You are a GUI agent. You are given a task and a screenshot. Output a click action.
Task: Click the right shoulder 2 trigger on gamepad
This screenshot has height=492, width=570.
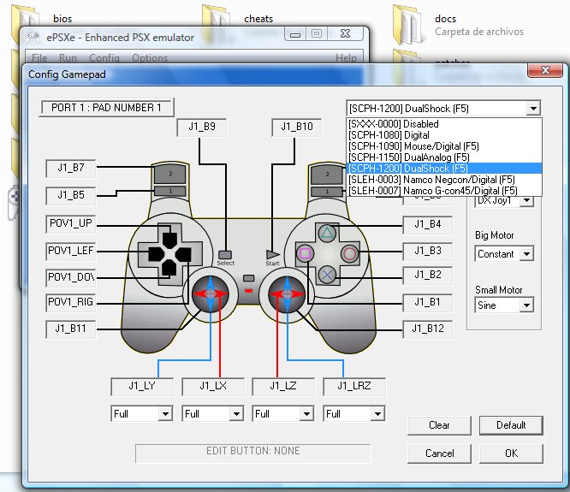[327, 175]
